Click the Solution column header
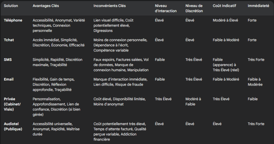 [11, 6]
